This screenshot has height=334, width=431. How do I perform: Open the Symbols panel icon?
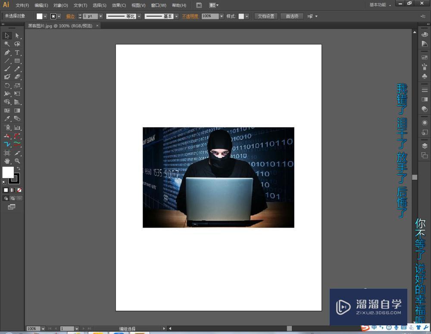coord(425,76)
